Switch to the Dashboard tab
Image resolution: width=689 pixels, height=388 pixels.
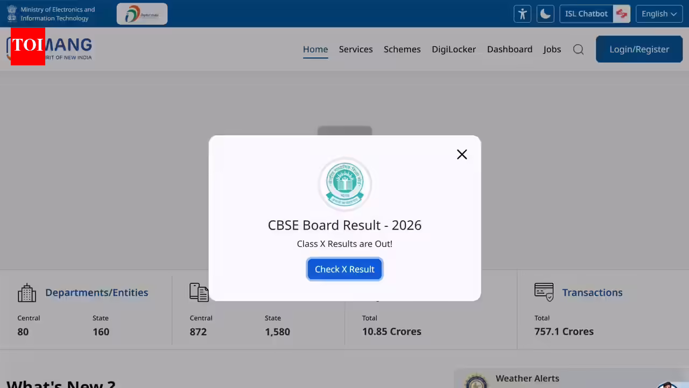point(510,49)
